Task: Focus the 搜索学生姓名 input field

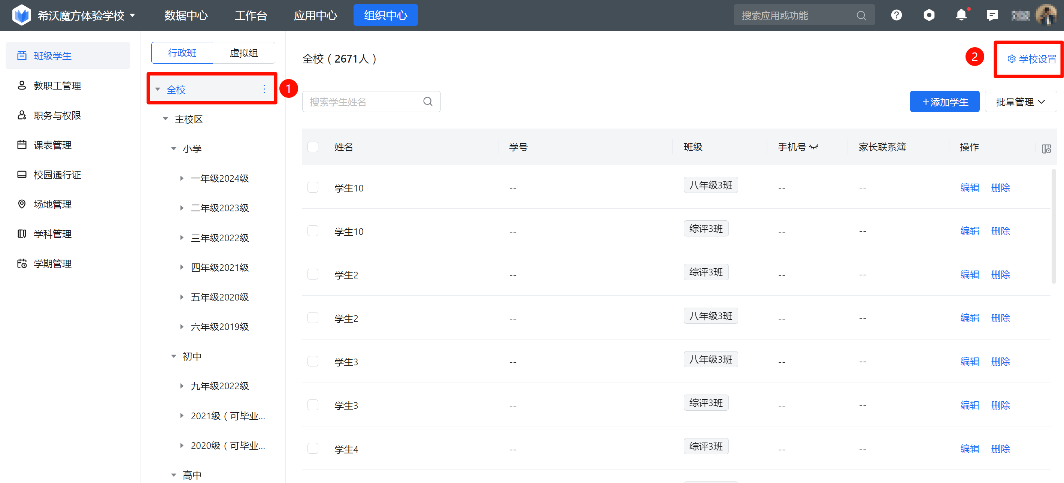Action: (x=371, y=102)
